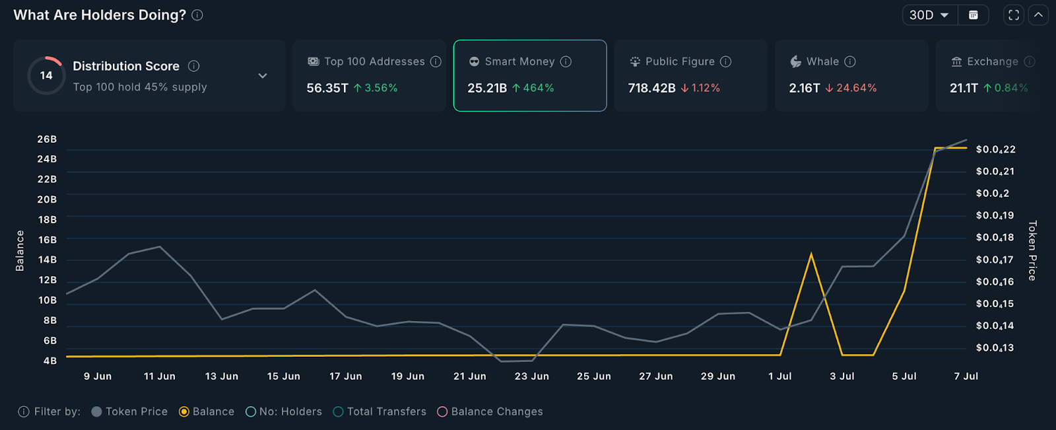Click the 'Filter by' info icon
Screen dimensions: 1056x430
[24, 412]
